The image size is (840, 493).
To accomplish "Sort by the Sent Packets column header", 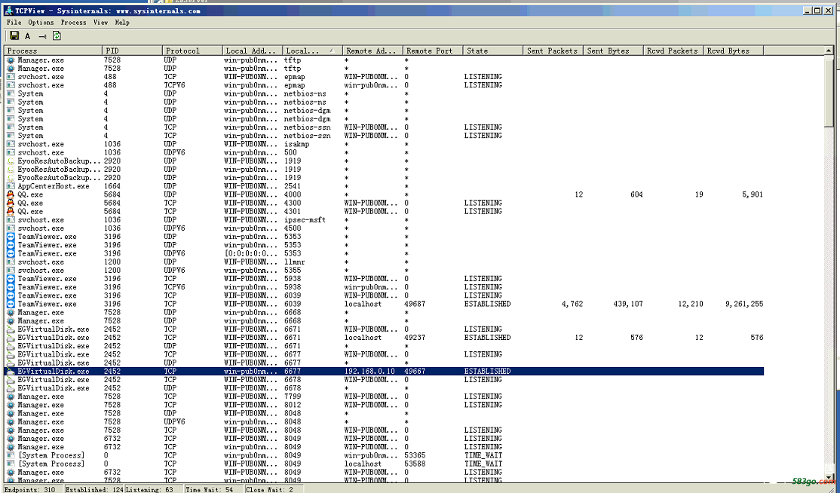I will click(x=553, y=51).
